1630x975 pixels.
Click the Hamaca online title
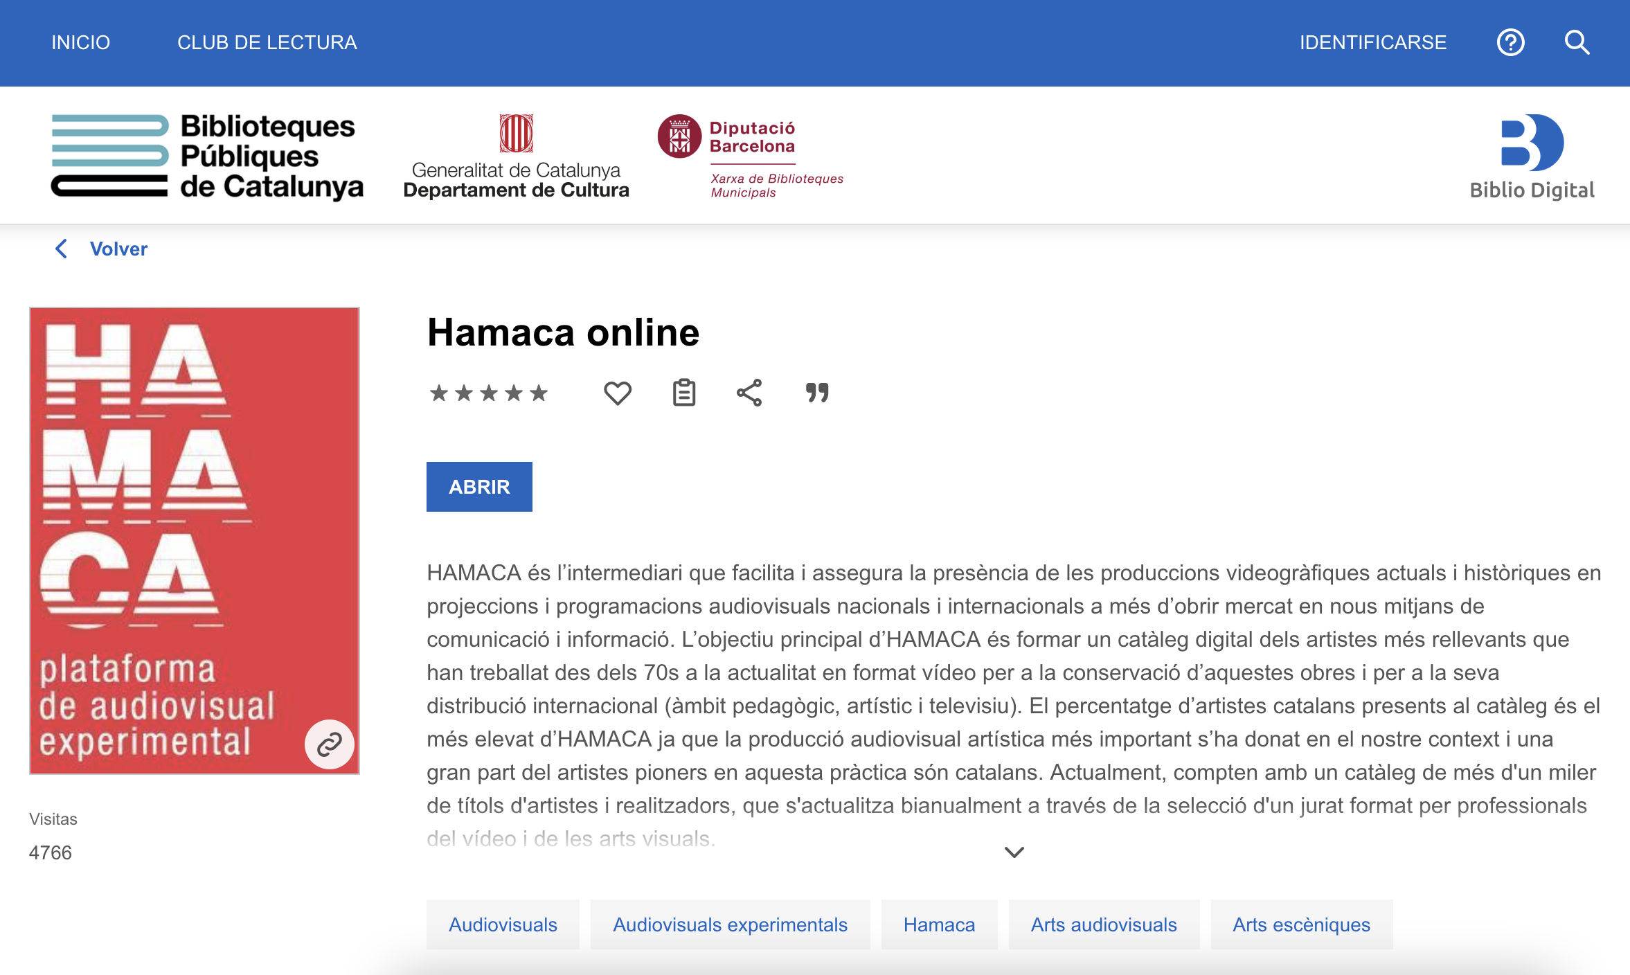point(563,332)
